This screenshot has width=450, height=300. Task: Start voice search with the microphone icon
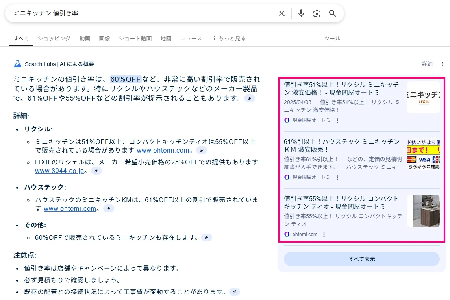coord(301,13)
